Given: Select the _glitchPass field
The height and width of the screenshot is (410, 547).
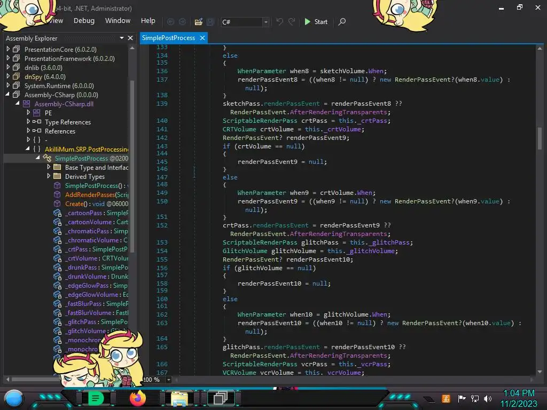Looking at the screenshot, I should pyautogui.click(x=97, y=321).
